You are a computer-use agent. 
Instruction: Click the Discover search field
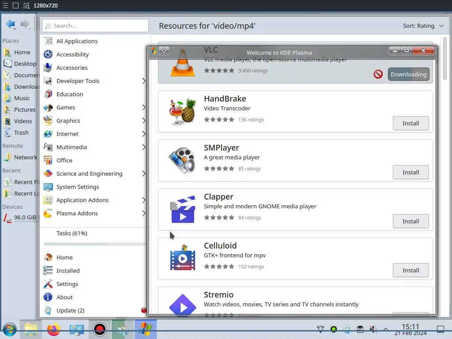95,26
